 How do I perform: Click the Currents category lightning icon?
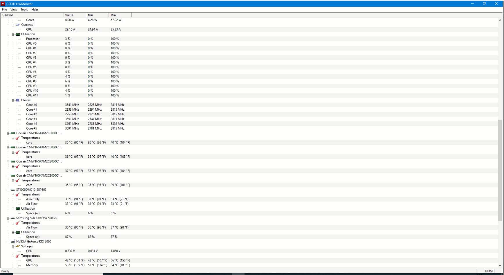click(x=18, y=25)
